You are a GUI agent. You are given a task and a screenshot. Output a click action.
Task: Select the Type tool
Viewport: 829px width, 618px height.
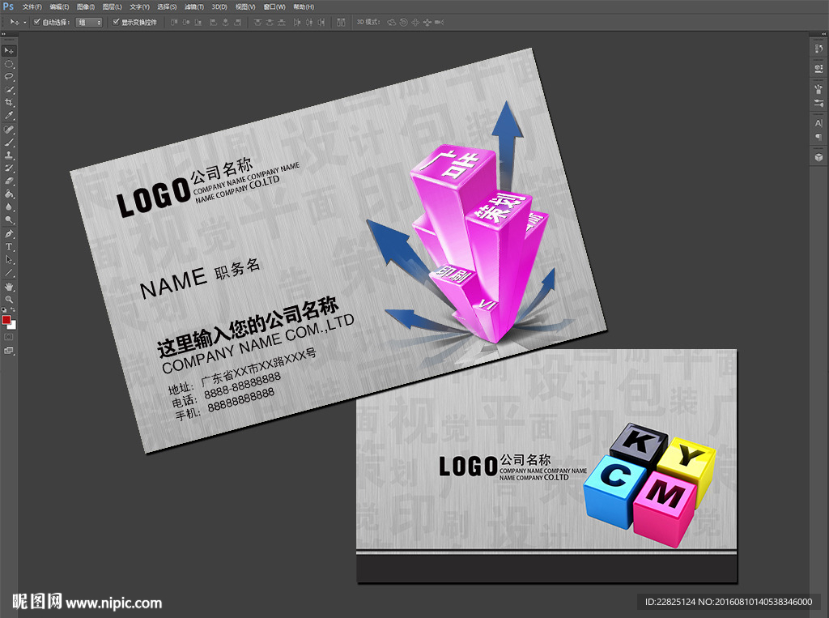tap(9, 246)
